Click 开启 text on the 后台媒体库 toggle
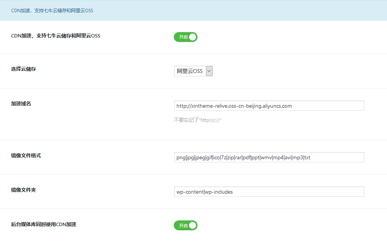This screenshot has height=241, width=387. pos(183,226)
